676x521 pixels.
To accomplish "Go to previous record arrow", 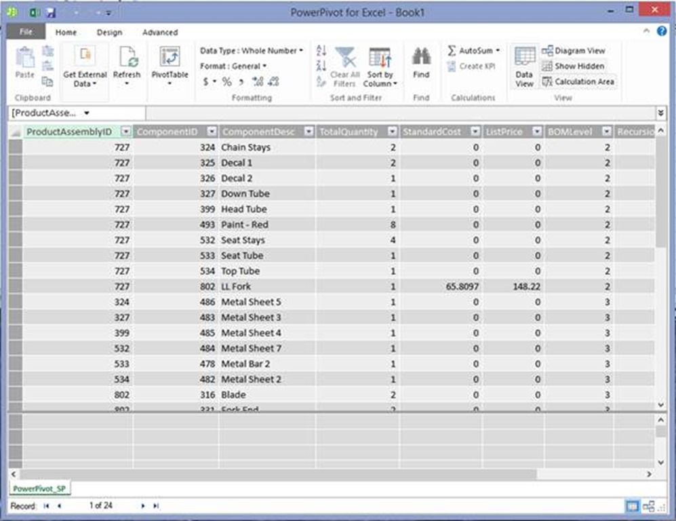I will click(59, 506).
